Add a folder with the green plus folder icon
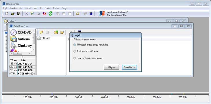The width and height of the screenshot is (211, 104). (56, 32)
